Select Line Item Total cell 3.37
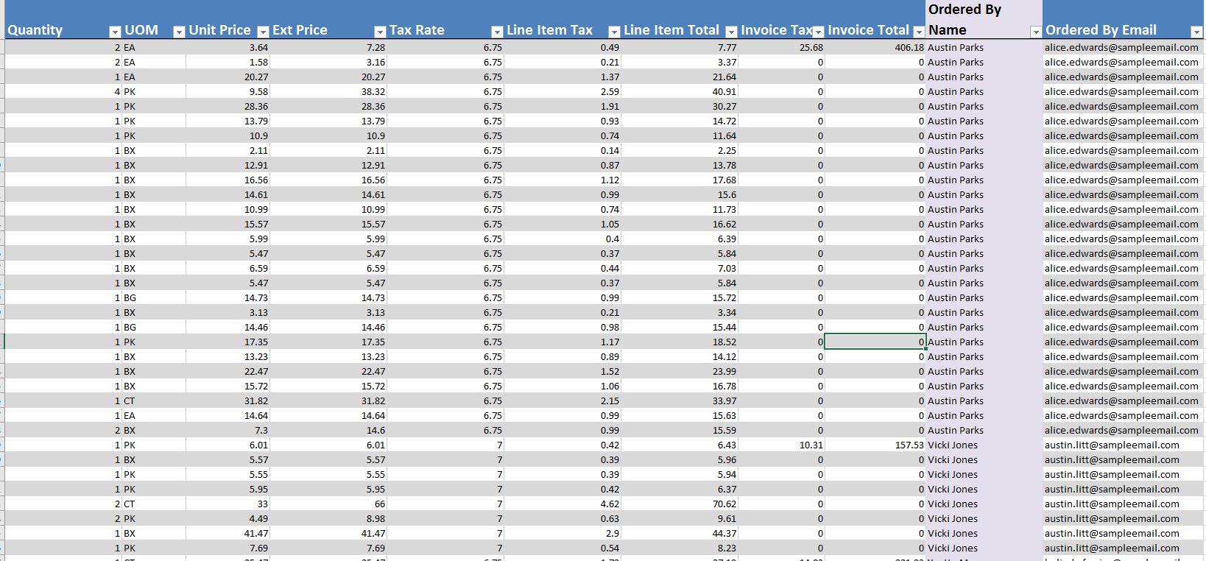Viewport: 1206px width, 561px height. 680,62
